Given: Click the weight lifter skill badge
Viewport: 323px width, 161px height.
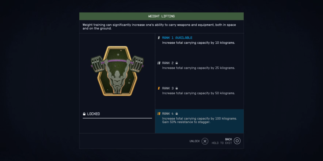Looking at the screenshot, I should click(117, 71).
